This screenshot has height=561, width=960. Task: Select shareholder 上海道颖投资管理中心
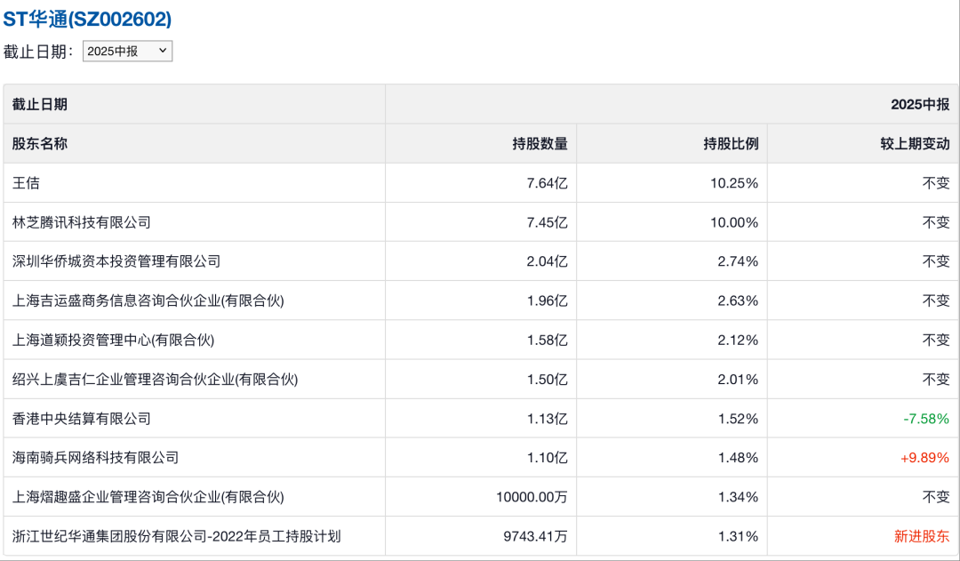(x=113, y=340)
